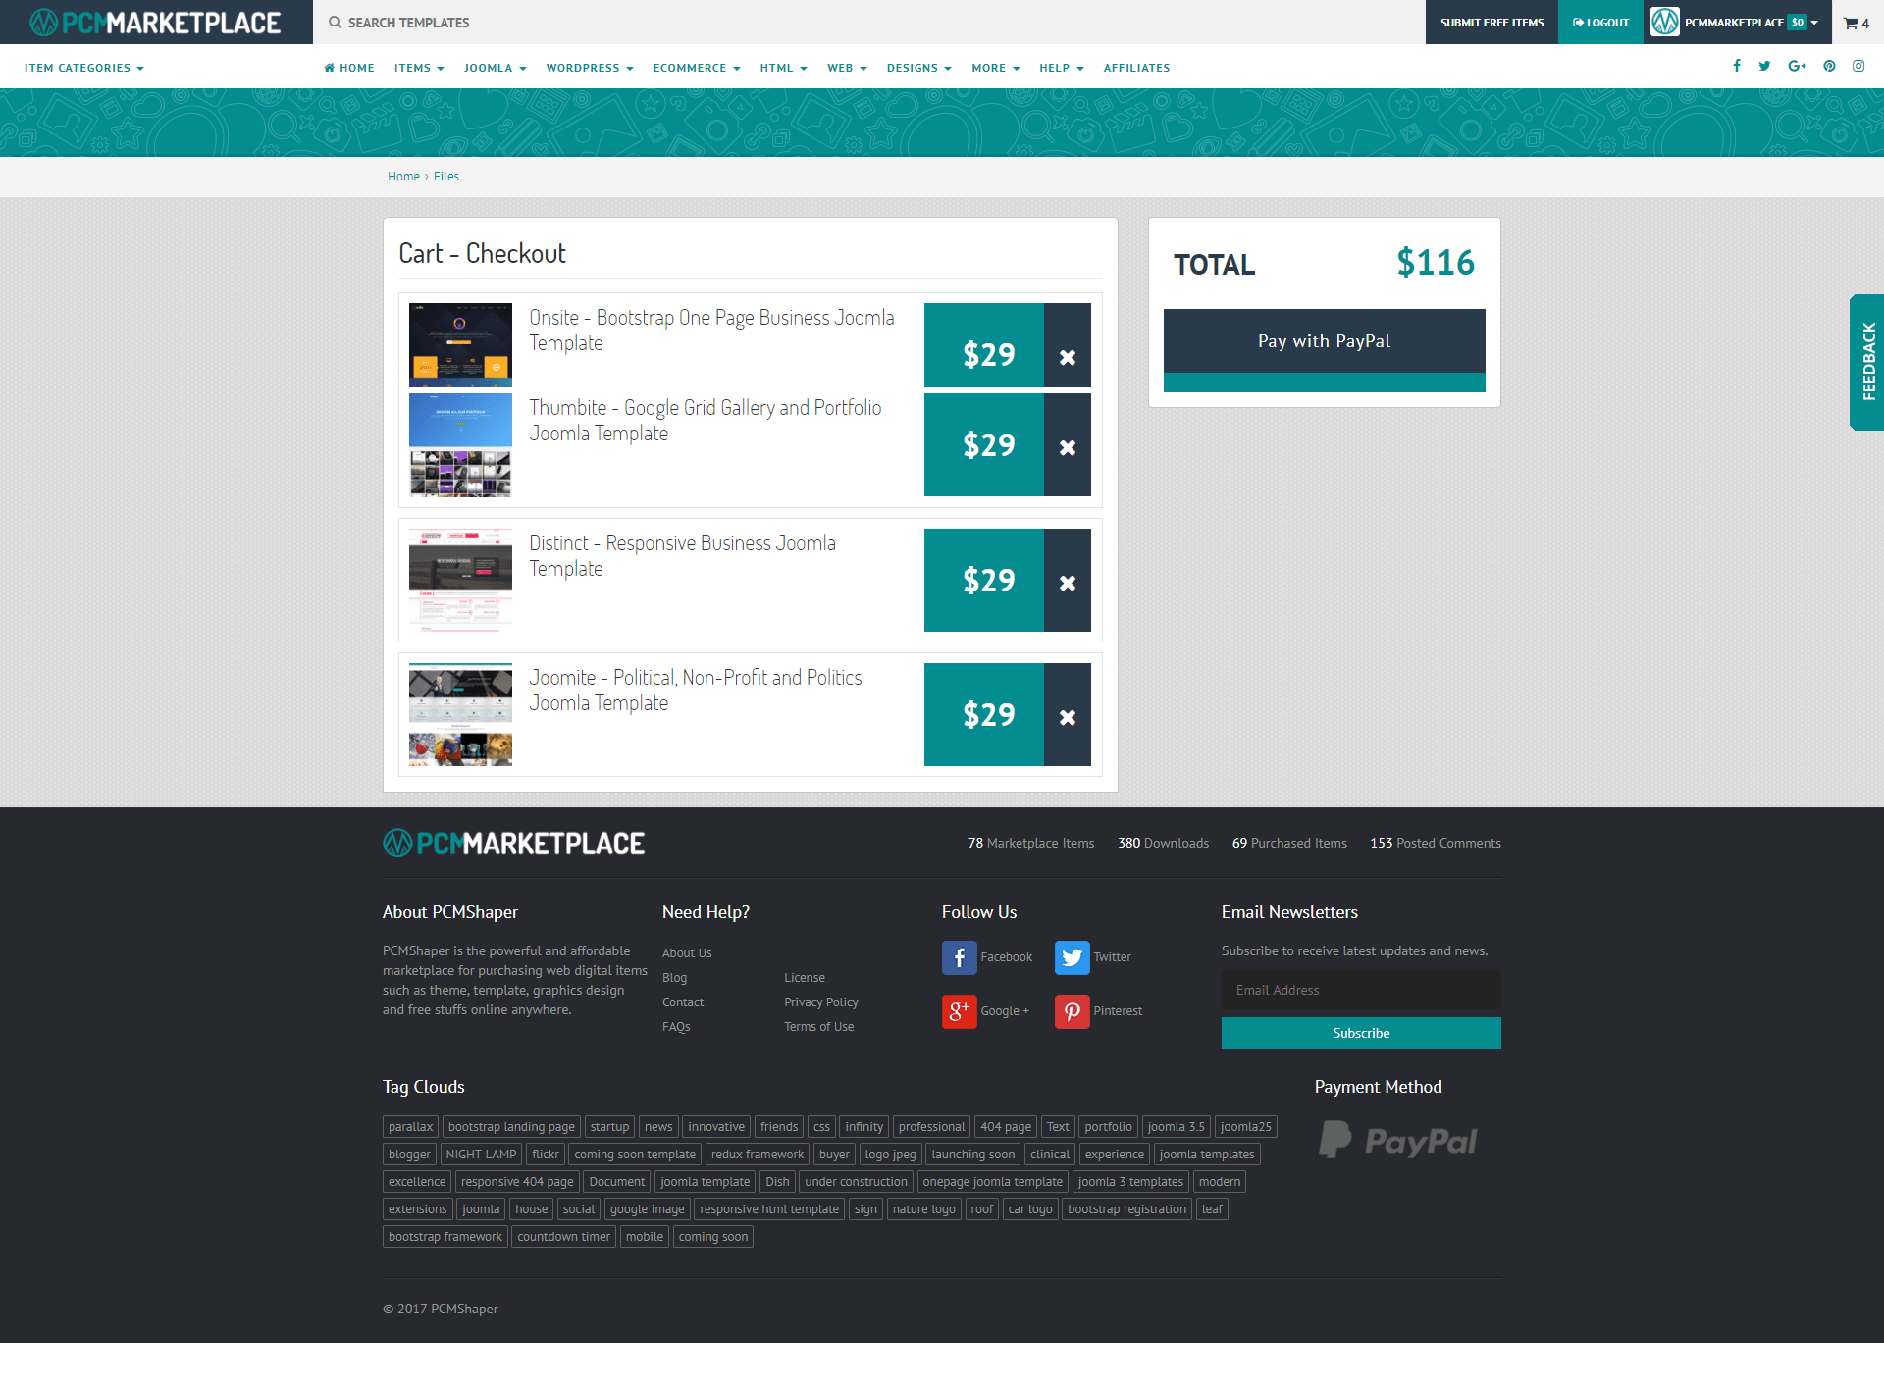This screenshot has height=1387, width=1884.
Task: Expand the Ecommerce menu dropdown
Action: coord(697,68)
